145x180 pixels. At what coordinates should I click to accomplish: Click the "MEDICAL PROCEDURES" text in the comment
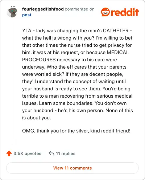click(x=75, y=56)
